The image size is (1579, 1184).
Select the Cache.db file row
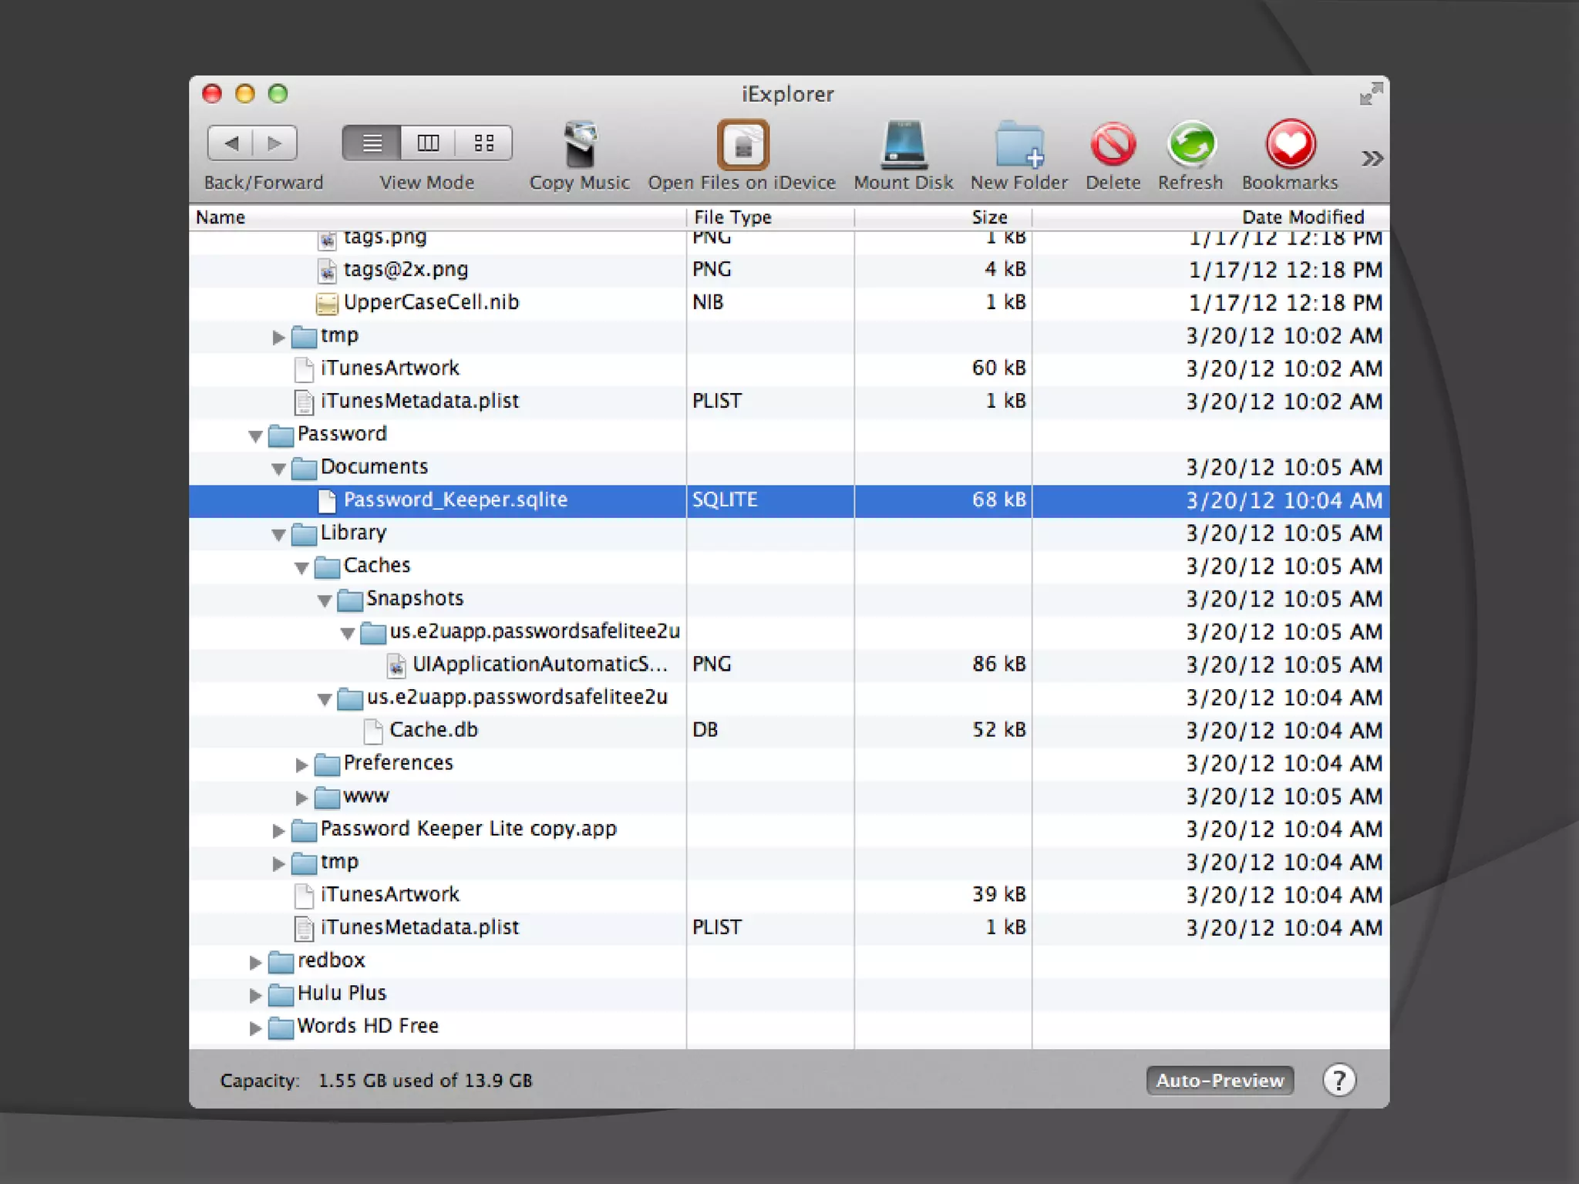[x=433, y=730]
